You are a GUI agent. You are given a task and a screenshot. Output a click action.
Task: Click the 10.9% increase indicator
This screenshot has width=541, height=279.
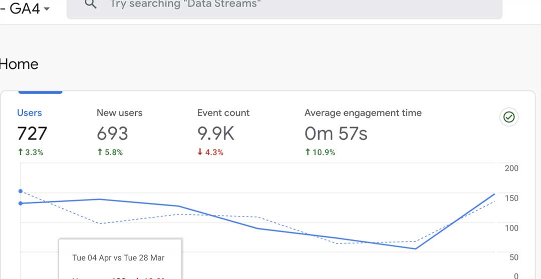coord(320,152)
